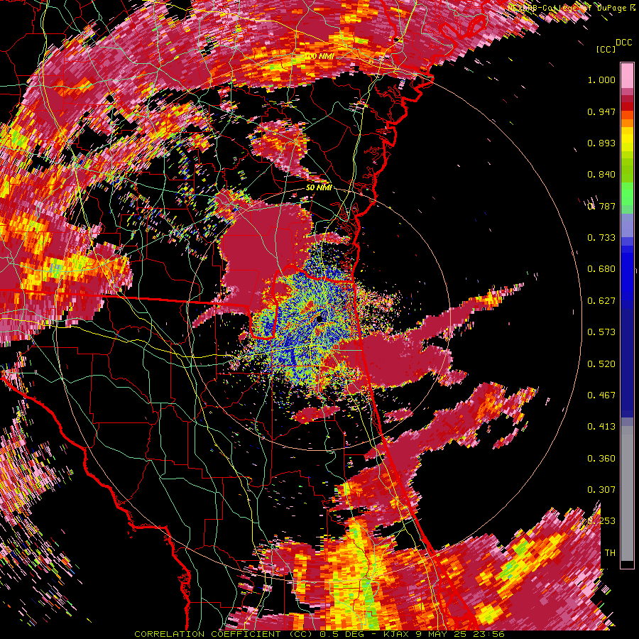Click the 1.000 color scale value
Image resolution: width=639 pixels, height=639 pixels.
[601, 80]
